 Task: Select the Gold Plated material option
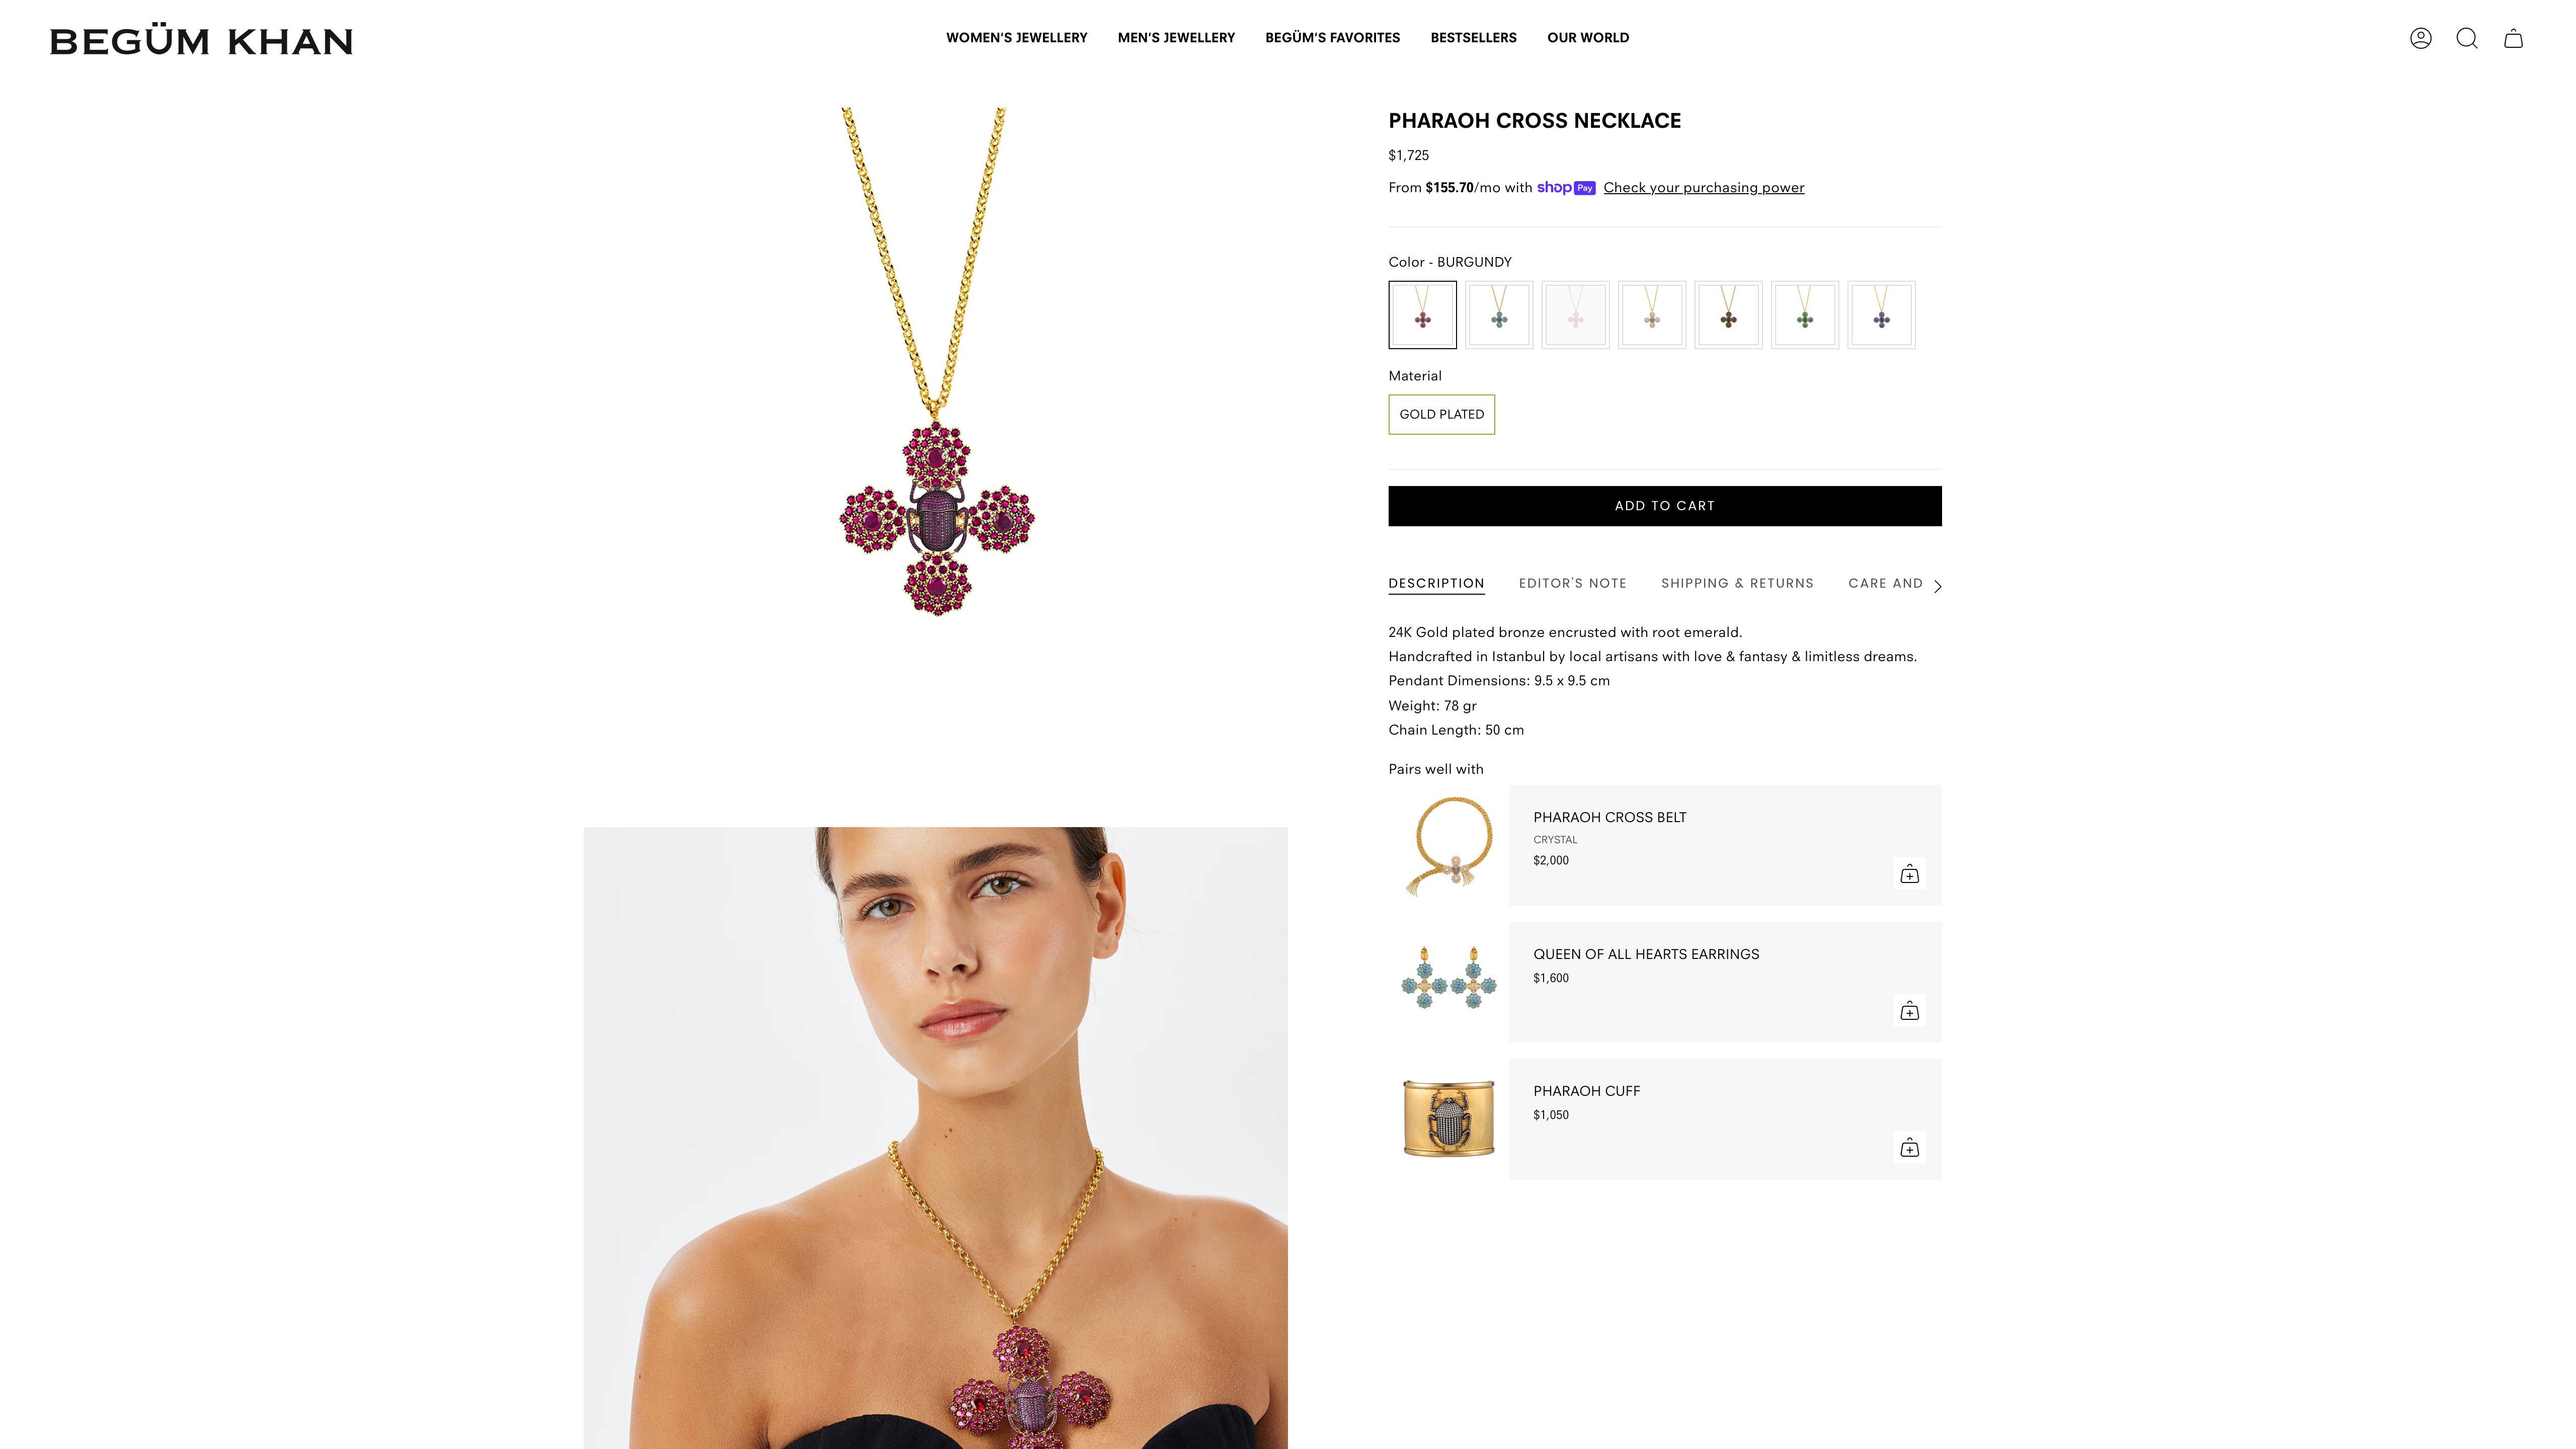click(1441, 414)
